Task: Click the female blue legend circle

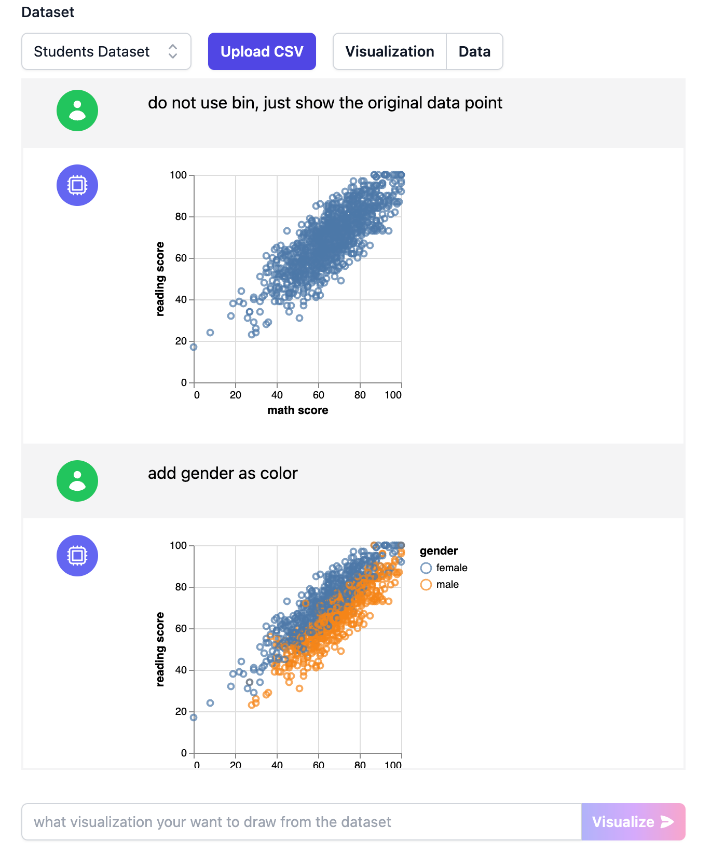Action: pos(426,568)
